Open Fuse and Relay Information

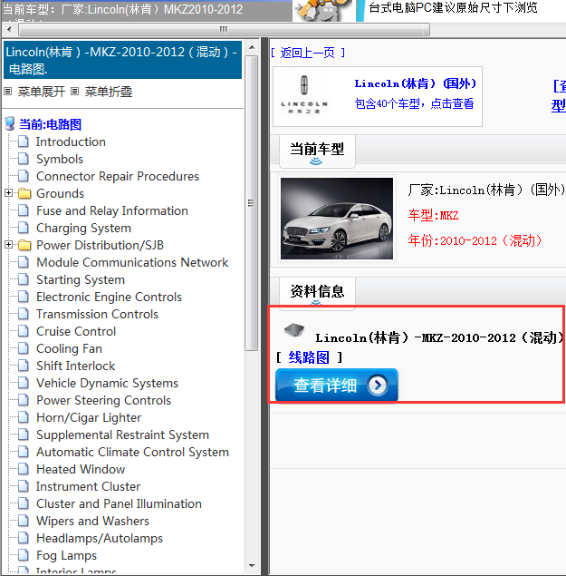(x=112, y=210)
